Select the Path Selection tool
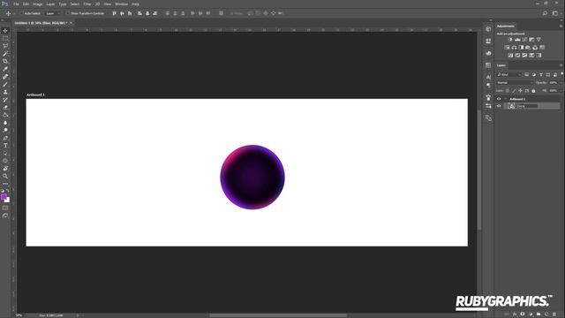 click(x=5, y=153)
